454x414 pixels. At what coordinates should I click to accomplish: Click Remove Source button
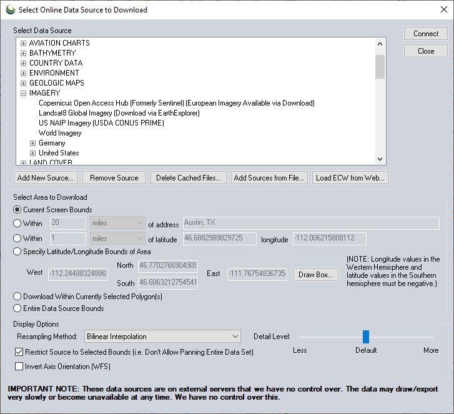[114, 178]
